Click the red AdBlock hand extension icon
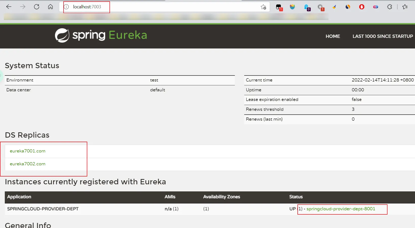 click(x=362, y=7)
